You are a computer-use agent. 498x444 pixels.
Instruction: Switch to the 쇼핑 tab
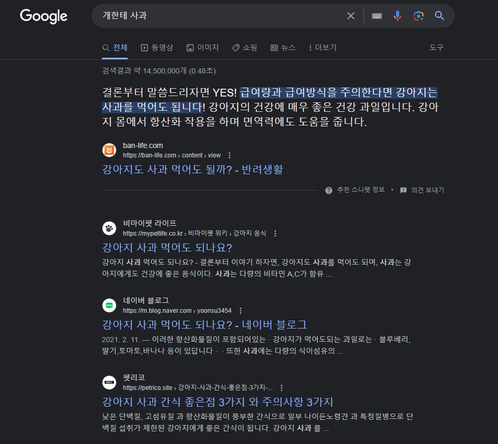coord(245,48)
